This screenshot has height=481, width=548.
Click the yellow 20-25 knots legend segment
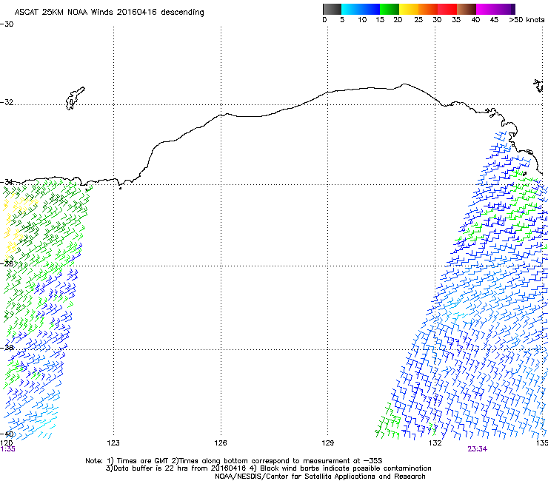[x=409, y=9]
